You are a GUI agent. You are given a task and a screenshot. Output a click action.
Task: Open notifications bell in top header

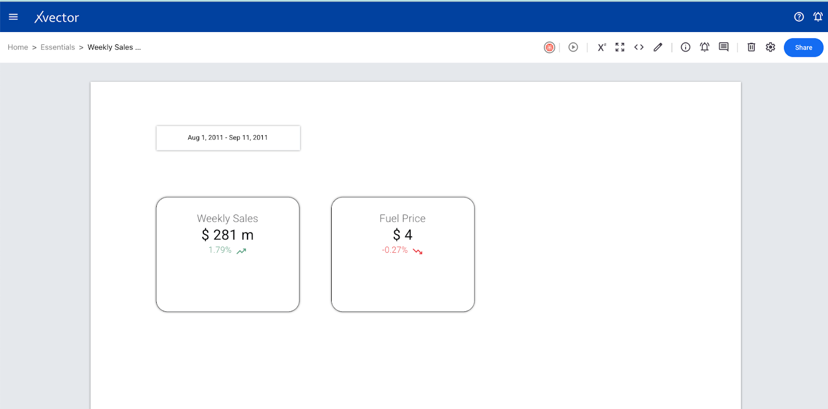pyautogui.click(x=818, y=17)
